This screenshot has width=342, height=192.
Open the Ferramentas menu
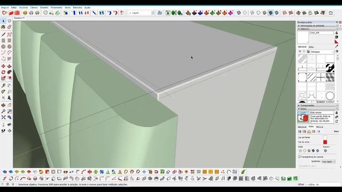[57, 7]
